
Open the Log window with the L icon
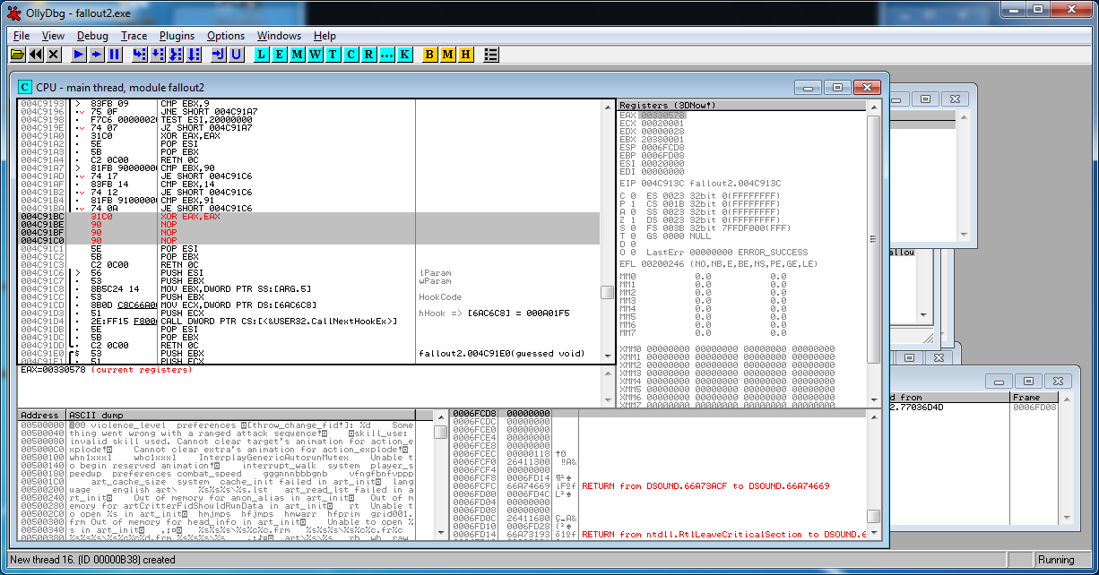tap(261, 55)
